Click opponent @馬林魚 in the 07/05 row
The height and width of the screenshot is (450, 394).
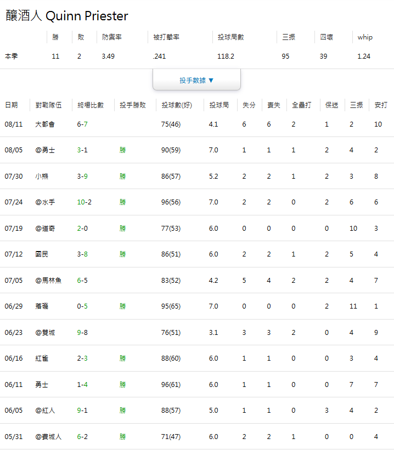coord(48,281)
